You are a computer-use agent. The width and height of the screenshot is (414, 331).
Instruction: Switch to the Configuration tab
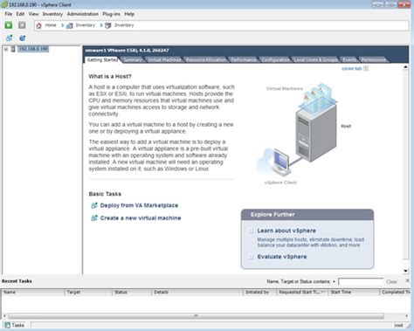click(x=275, y=59)
